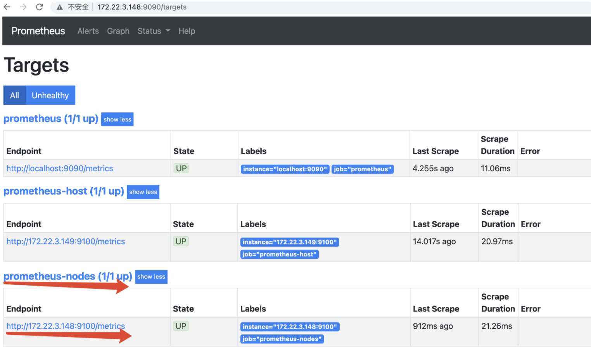This screenshot has width=591, height=348.
Task: Open the Prometheus home brand link
Action: (x=38, y=31)
